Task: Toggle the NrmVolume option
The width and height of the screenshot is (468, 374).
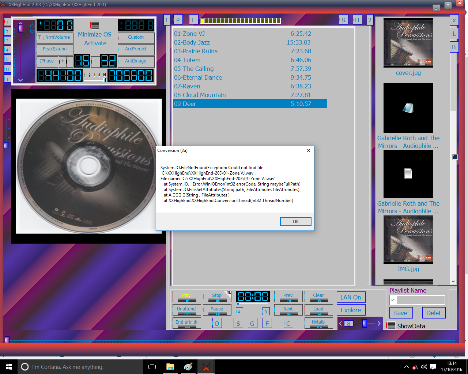Action: point(58,37)
